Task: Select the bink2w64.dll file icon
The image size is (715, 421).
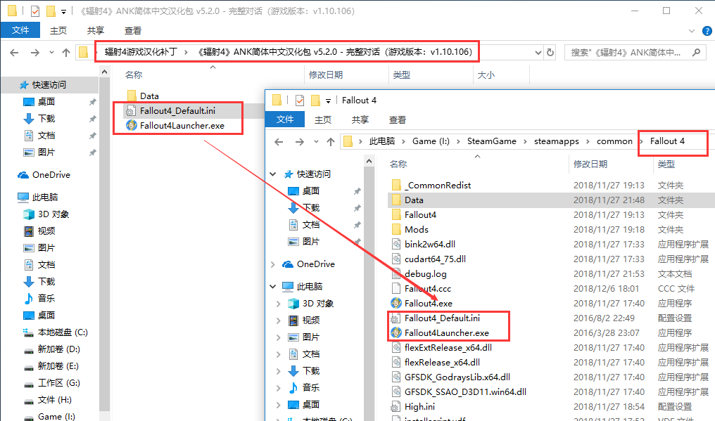Action: point(396,244)
